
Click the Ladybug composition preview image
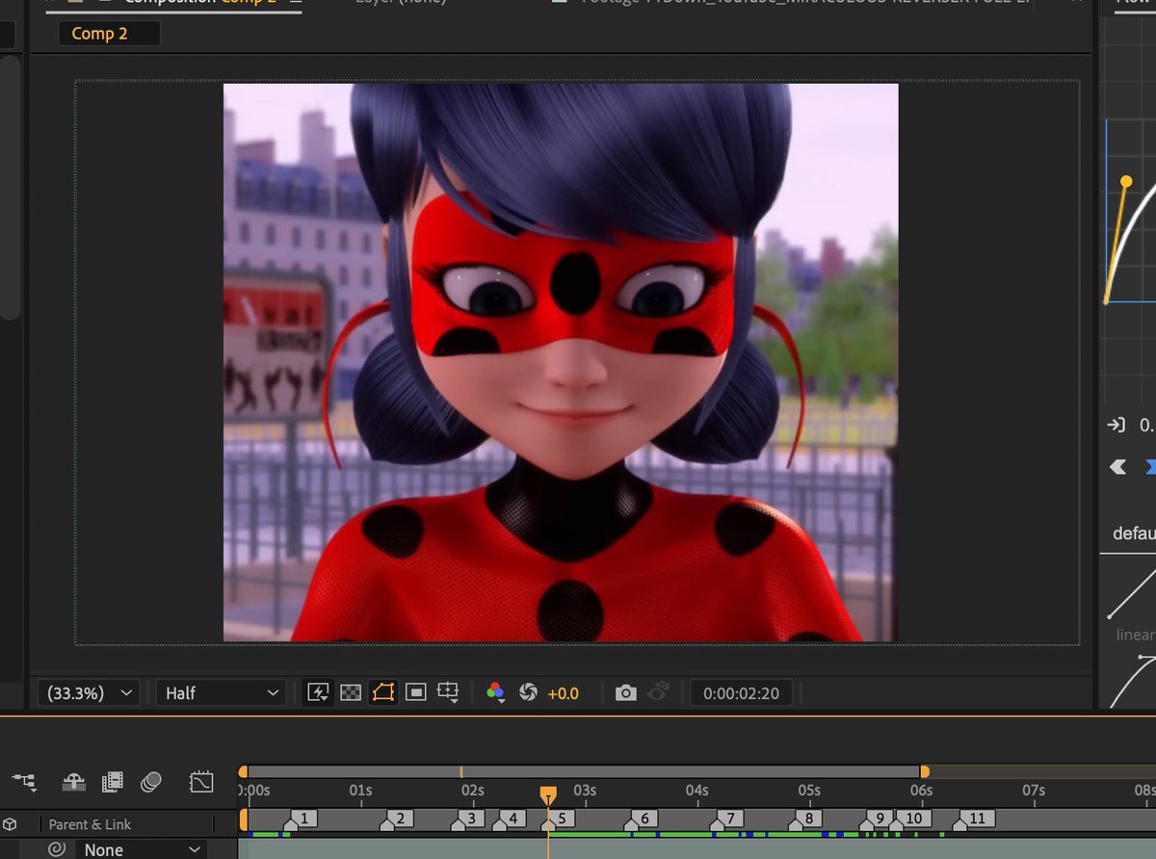tap(561, 362)
